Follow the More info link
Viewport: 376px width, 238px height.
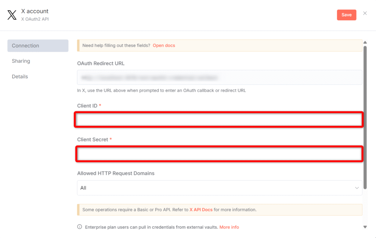coord(229,227)
